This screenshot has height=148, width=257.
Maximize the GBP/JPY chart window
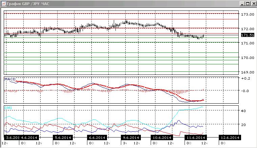[248, 4]
